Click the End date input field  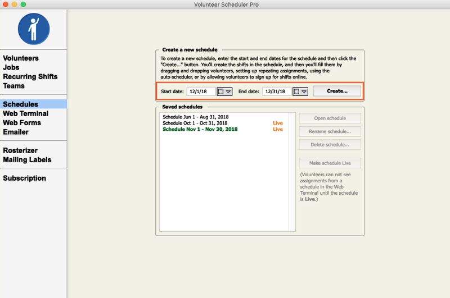pyautogui.click(x=277, y=91)
